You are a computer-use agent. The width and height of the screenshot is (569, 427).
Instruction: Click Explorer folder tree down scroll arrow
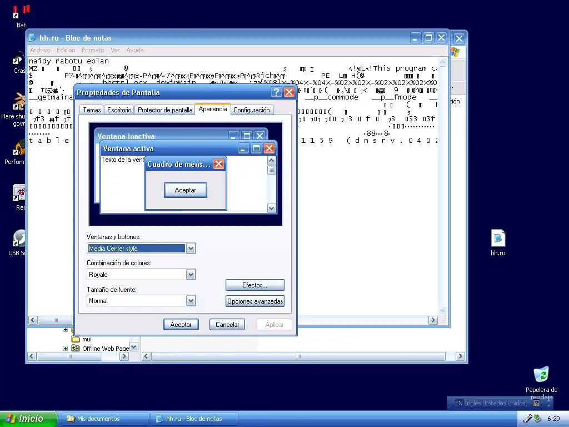[133, 347]
